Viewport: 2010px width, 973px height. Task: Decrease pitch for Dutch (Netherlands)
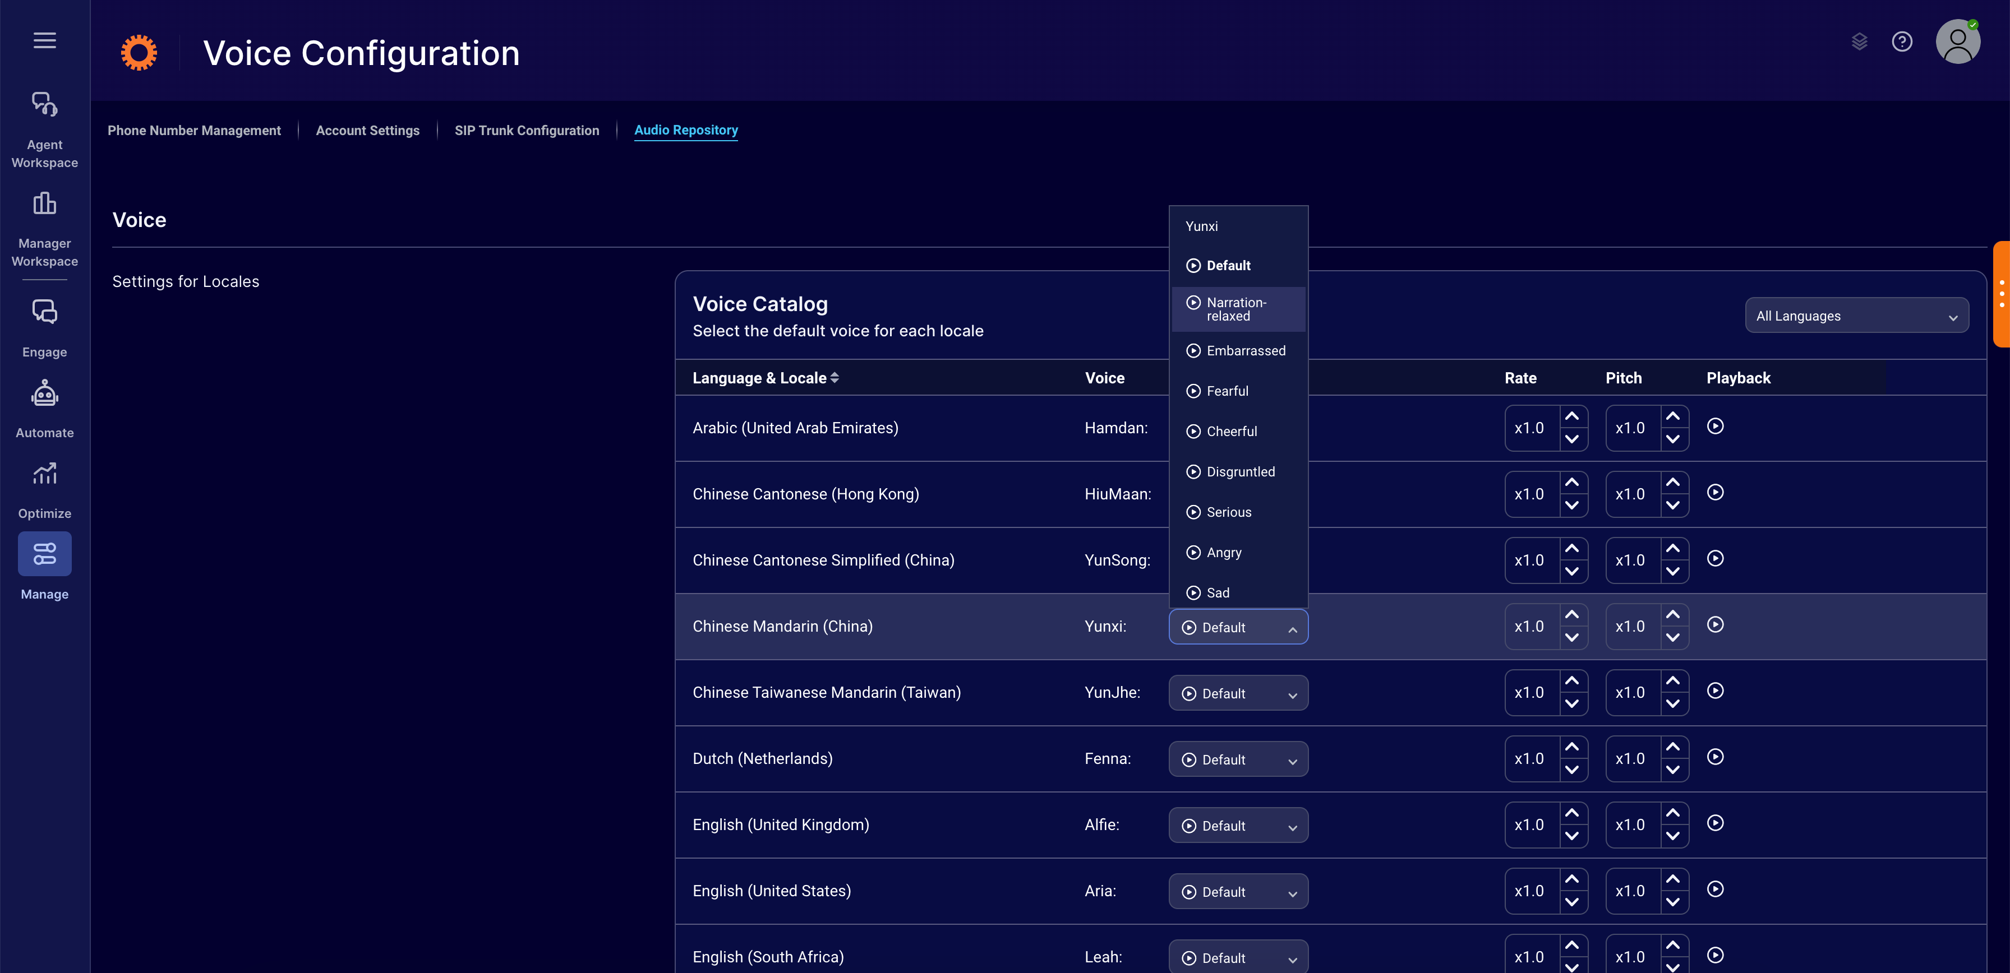(1673, 770)
